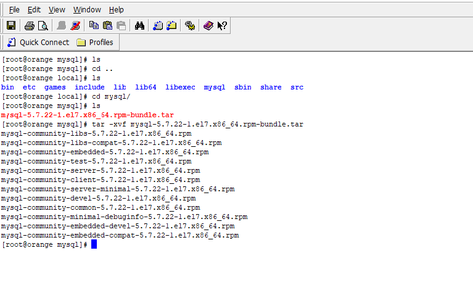The image size is (473, 290).
Task: Open the Help menu
Action: tap(116, 10)
